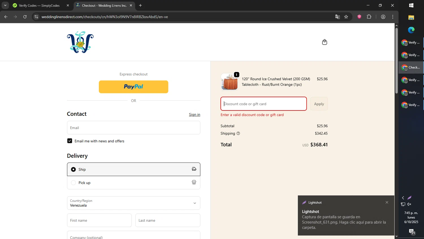Click the Pick up store icon
Screen dimensions: 424x239
click(x=194, y=182)
